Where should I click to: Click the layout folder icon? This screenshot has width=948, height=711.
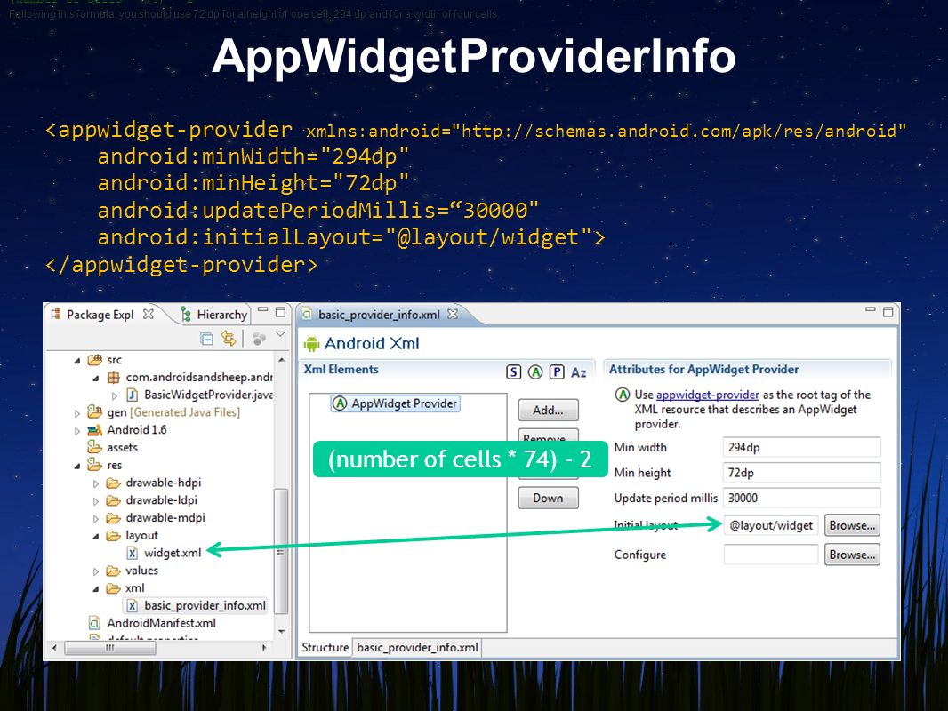(x=113, y=535)
